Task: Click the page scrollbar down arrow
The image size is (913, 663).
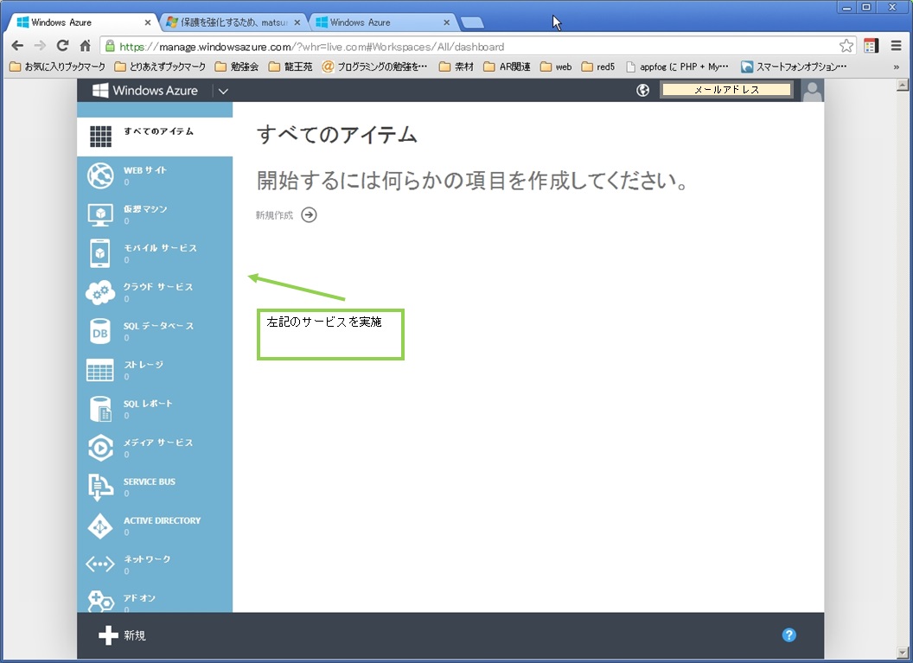Action: click(903, 652)
